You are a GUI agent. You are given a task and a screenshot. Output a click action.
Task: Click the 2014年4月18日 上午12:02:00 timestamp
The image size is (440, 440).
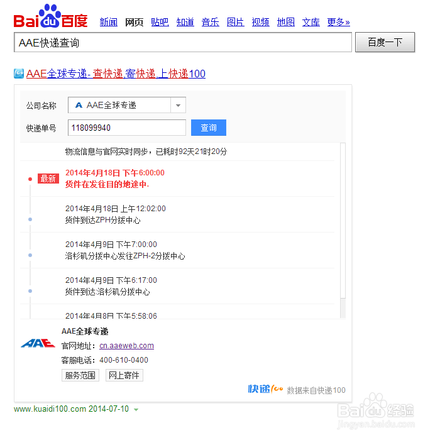[x=115, y=209]
